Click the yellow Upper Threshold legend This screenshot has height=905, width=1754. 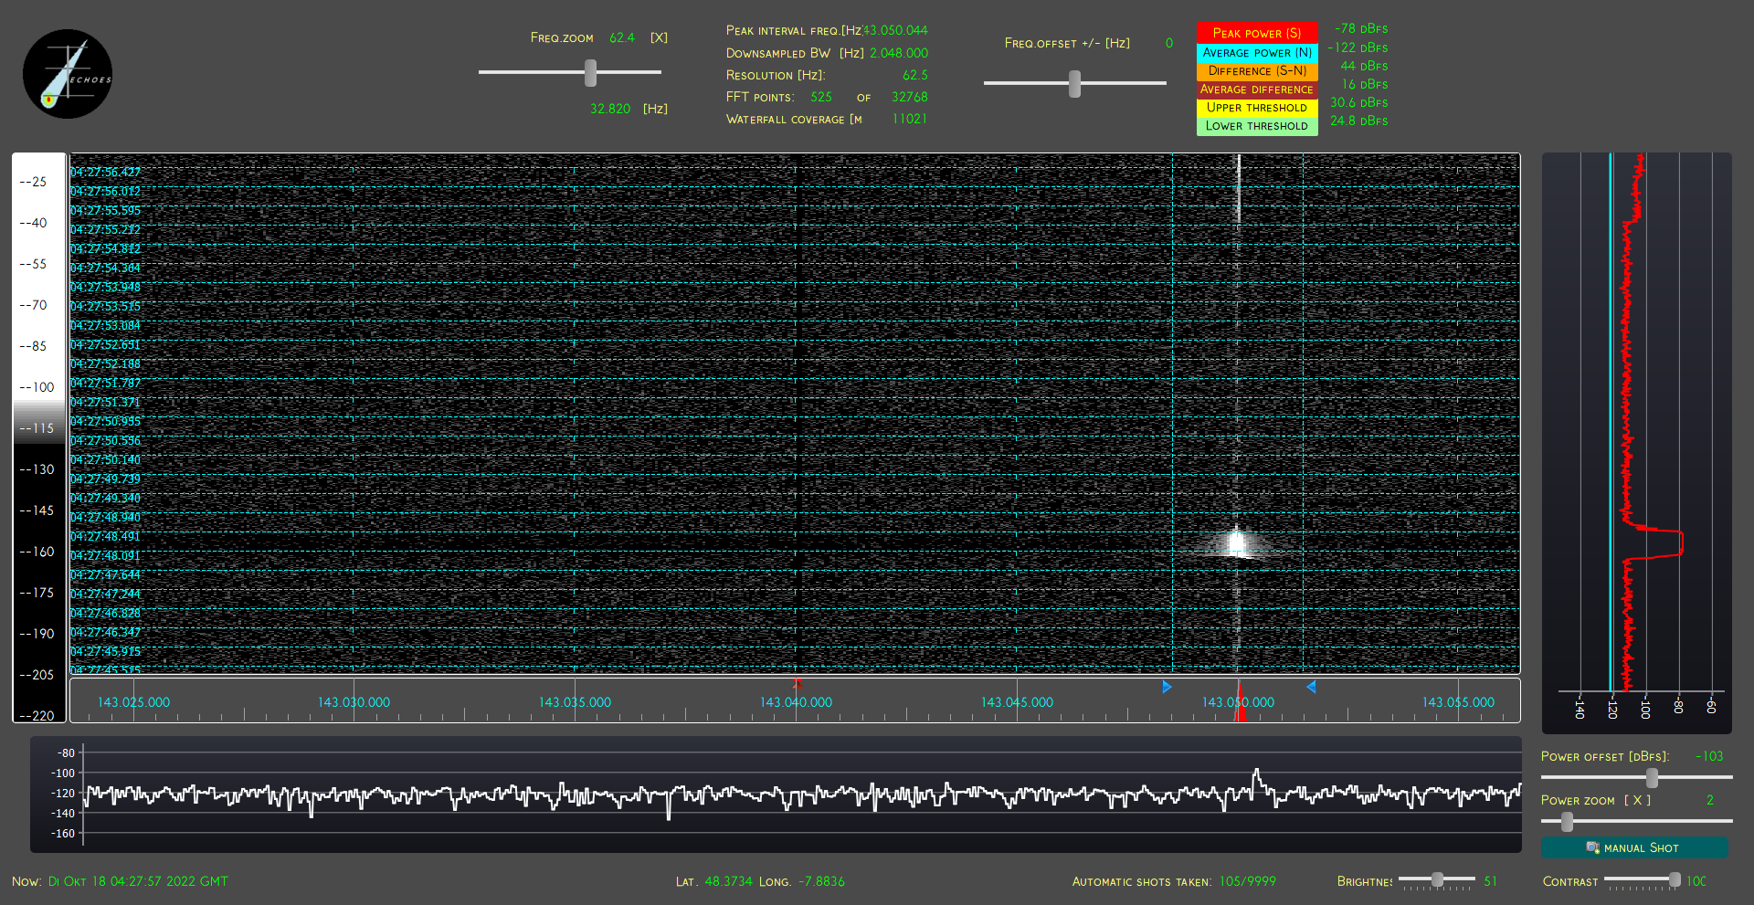[x=1257, y=108]
